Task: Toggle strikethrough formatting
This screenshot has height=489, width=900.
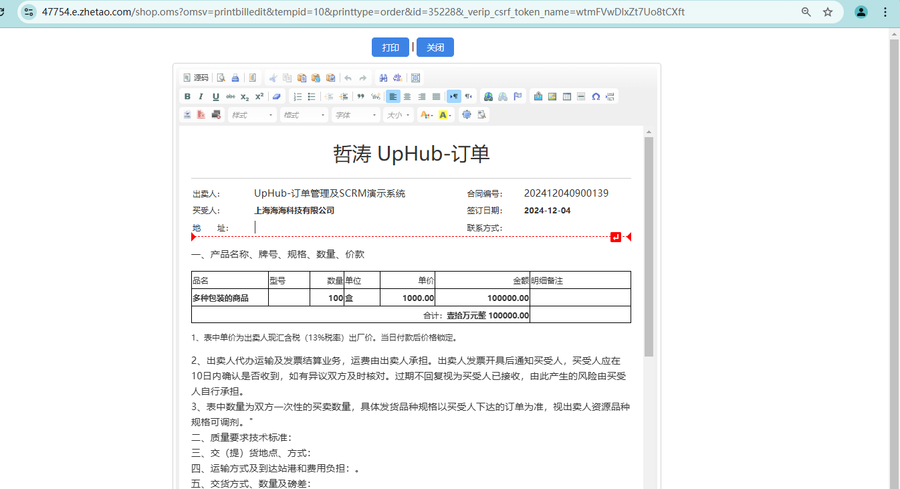Action: click(x=230, y=96)
